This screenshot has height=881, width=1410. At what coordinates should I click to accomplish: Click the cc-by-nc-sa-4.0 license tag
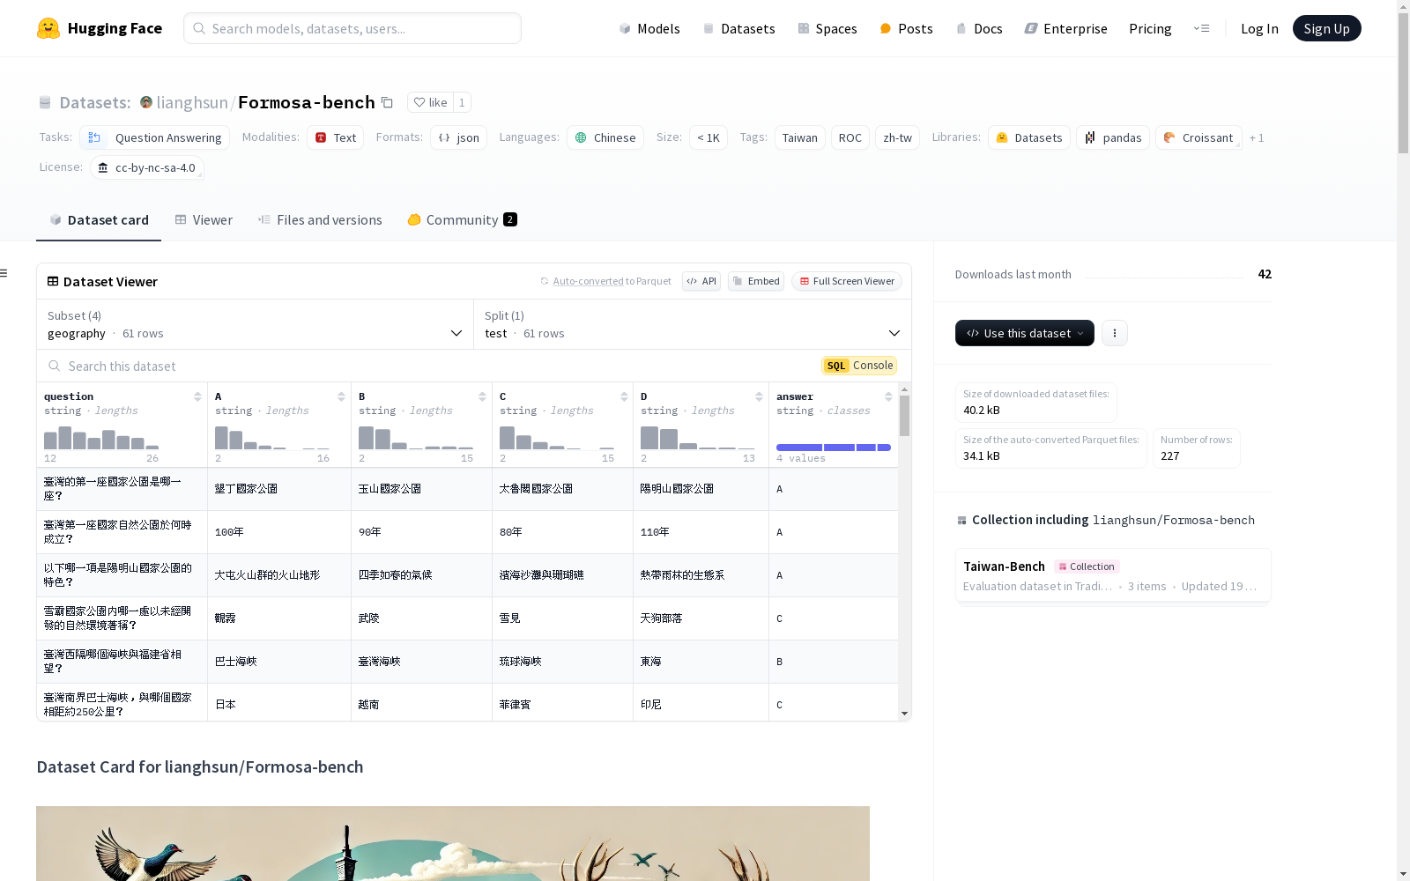pyautogui.click(x=147, y=167)
